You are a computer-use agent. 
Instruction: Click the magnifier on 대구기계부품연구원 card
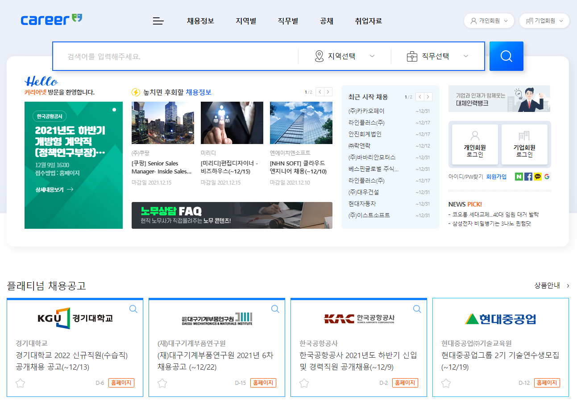275,309
